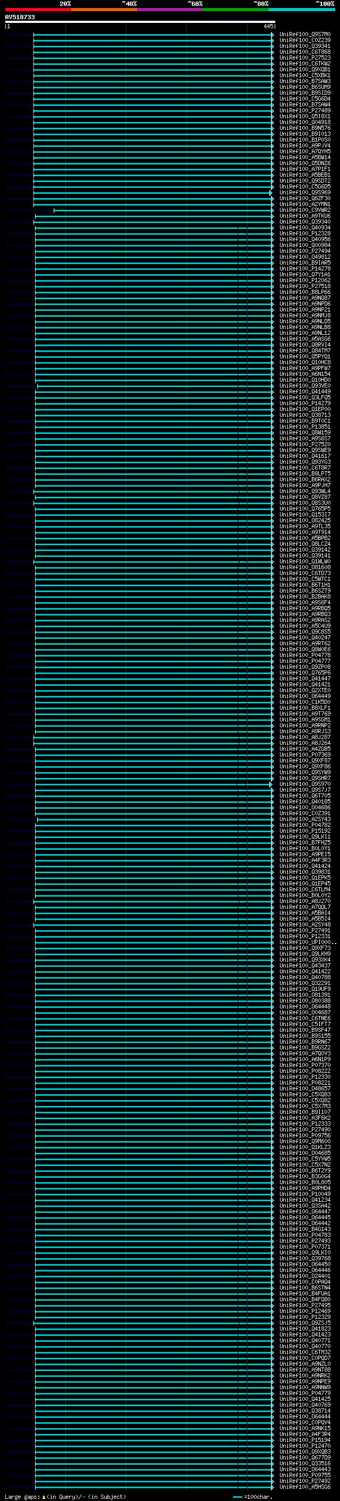Select hit label UniRef100_Q40771
This screenshot has height=1501, width=340.
tap(304, 1340)
